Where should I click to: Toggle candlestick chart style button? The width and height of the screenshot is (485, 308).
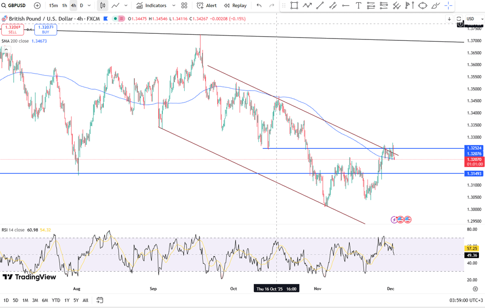[102, 6]
